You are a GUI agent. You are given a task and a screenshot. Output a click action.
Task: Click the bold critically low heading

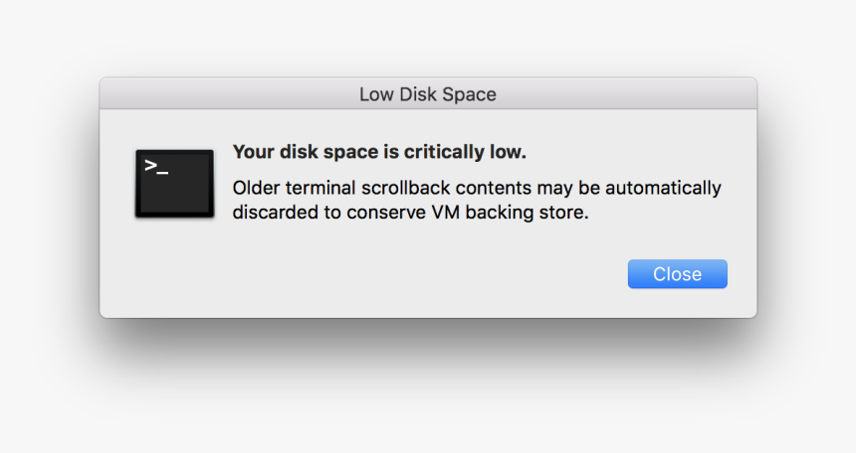pyautogui.click(x=379, y=152)
